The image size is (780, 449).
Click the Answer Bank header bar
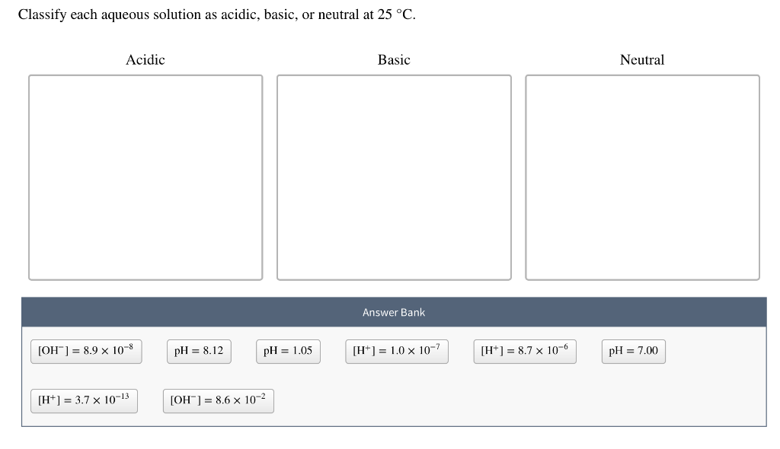tap(394, 312)
